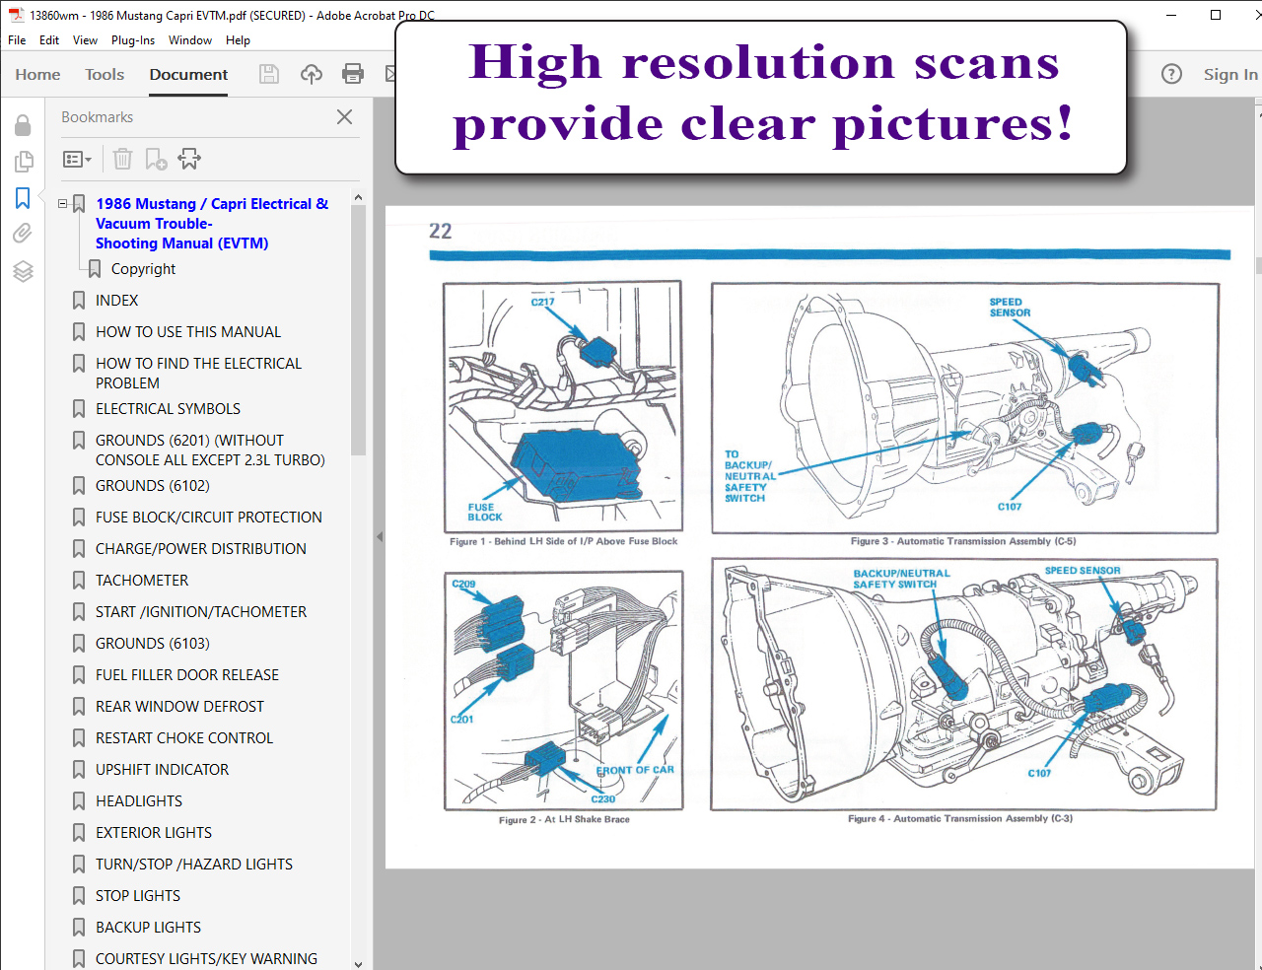The width and height of the screenshot is (1262, 970).
Task: Open the Attachments paperclip sidebar icon
Action: pyautogui.click(x=23, y=234)
